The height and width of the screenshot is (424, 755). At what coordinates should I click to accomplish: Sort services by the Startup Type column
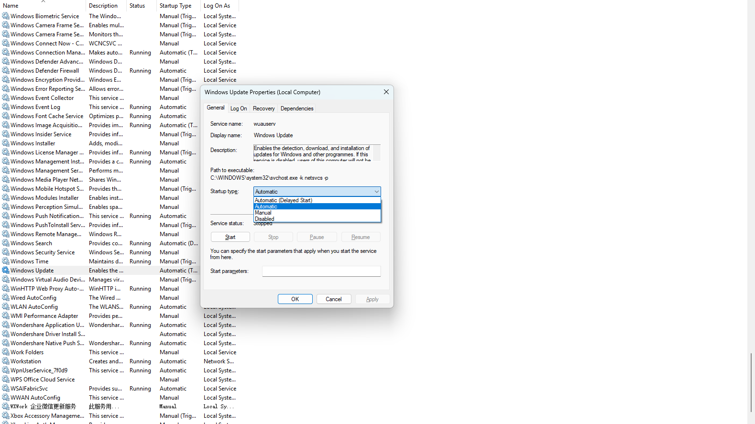click(x=175, y=6)
